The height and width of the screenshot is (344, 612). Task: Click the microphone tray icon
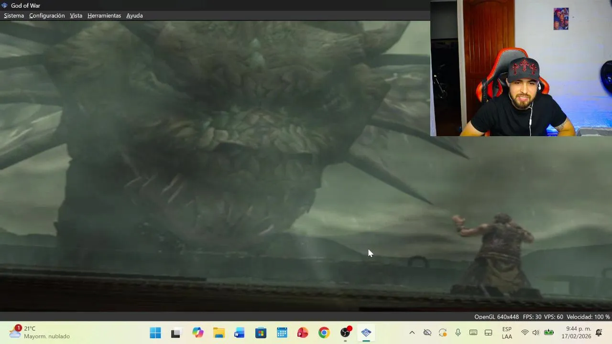458,333
